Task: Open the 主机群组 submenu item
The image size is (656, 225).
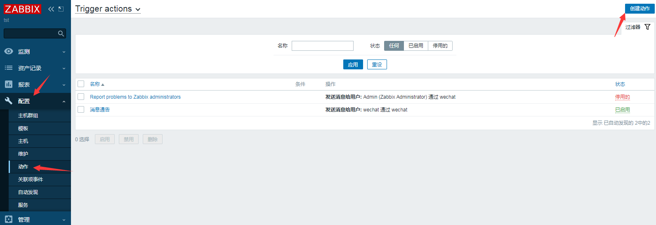Action: (x=40, y=116)
